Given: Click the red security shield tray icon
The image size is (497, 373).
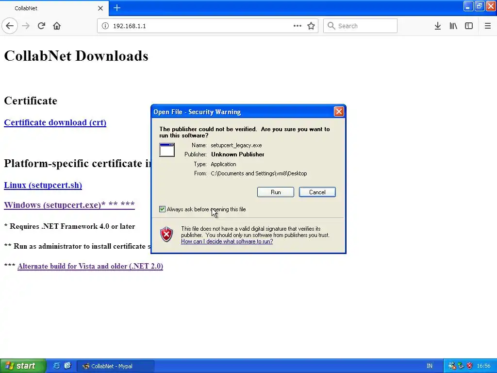Looking at the screenshot, I should [469, 366].
